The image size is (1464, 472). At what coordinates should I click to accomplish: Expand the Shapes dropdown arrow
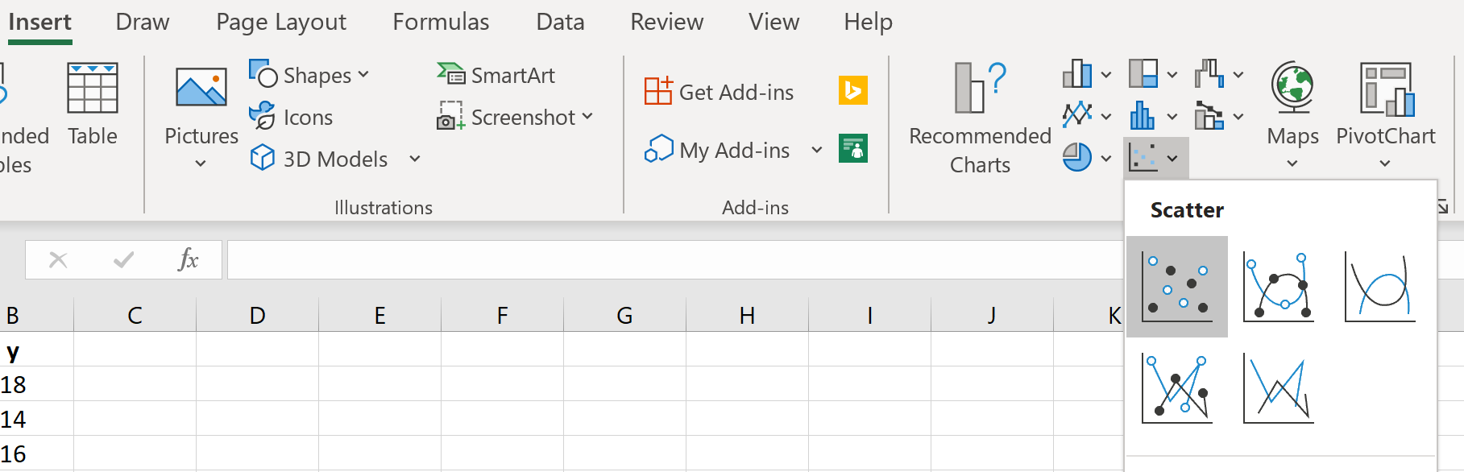click(363, 74)
